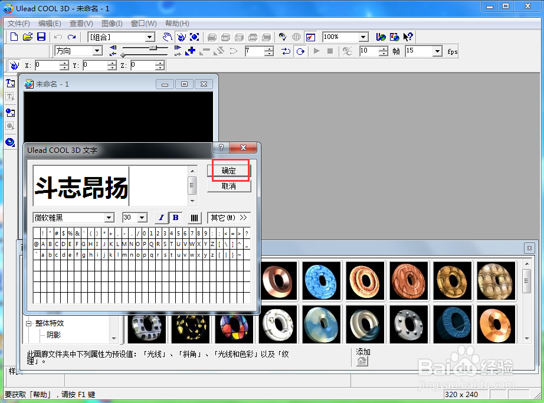The height and width of the screenshot is (403, 544).
Task: Open the 窗口(W) menu
Action: point(143,24)
